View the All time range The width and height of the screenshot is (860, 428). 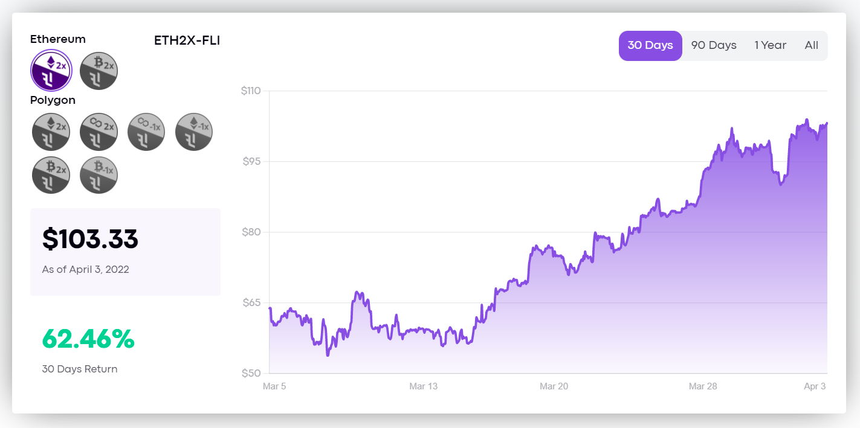click(x=811, y=46)
